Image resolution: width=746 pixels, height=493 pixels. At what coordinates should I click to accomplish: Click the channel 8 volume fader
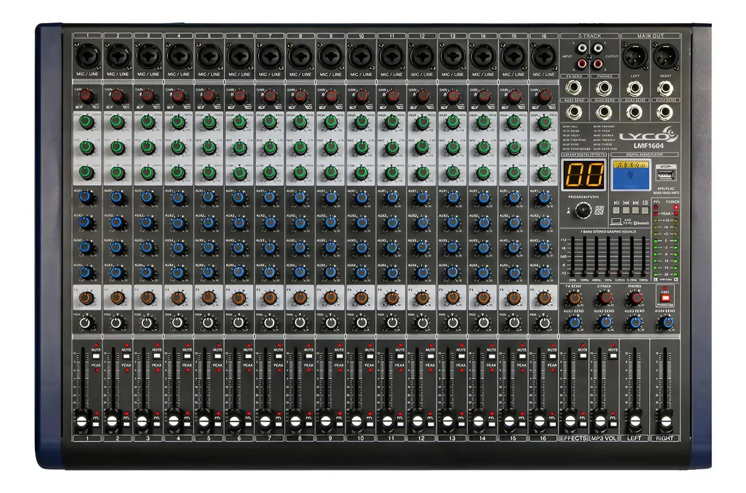[296, 421]
